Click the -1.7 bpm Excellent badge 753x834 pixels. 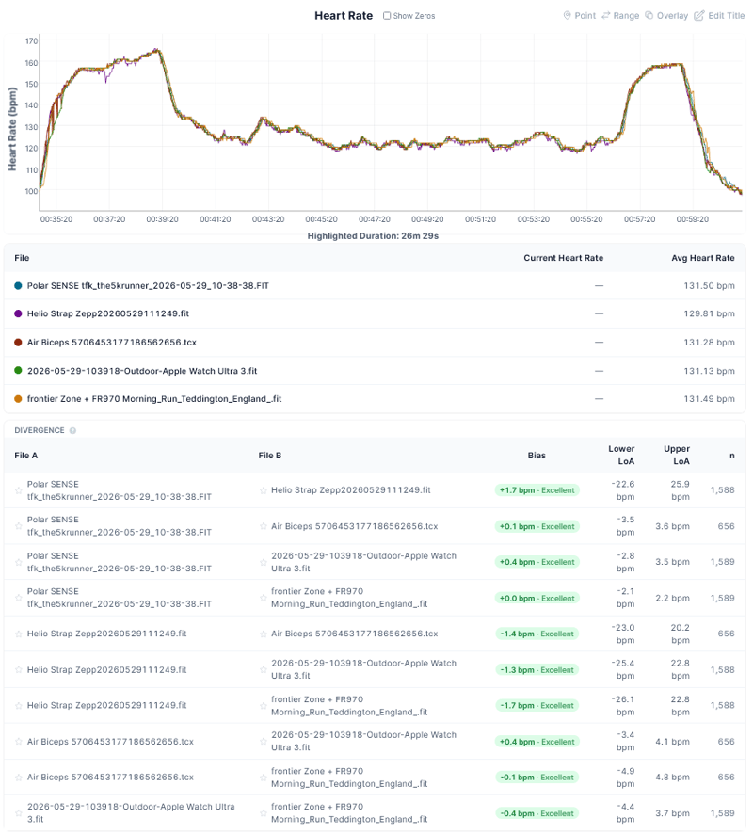(537, 706)
